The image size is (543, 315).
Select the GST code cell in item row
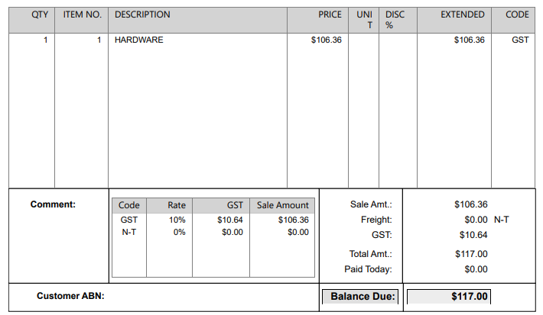pyautogui.click(x=520, y=40)
